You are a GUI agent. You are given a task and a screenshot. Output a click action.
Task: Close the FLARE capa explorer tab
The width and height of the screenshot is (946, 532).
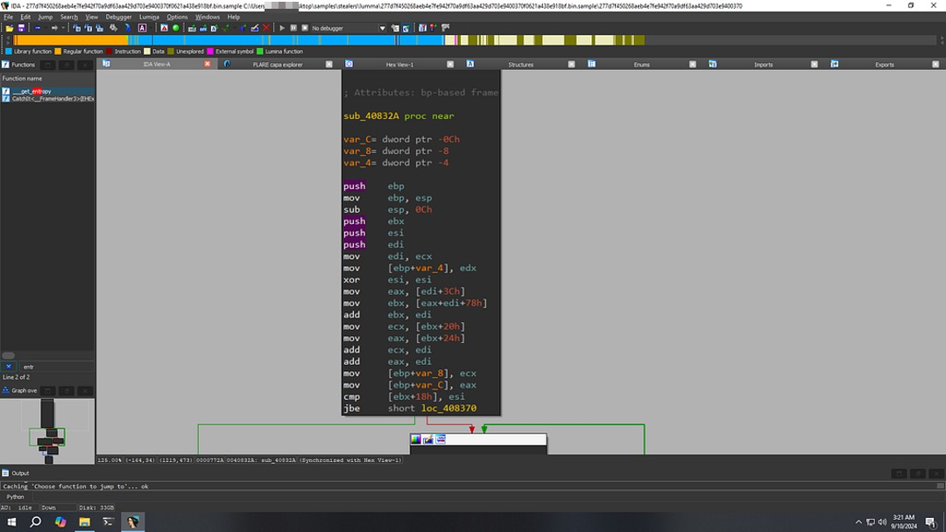click(x=329, y=65)
